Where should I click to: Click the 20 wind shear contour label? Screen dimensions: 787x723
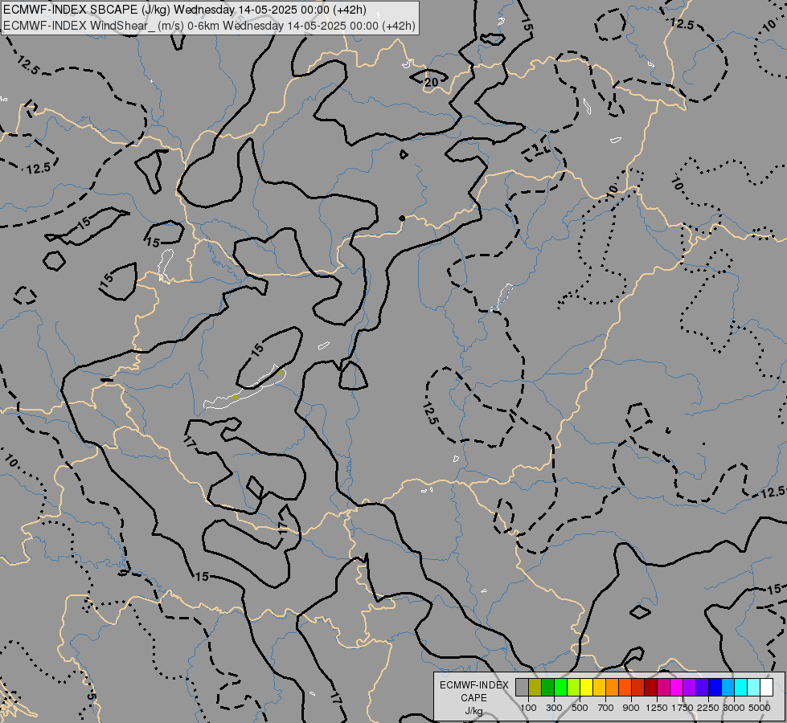431,82
